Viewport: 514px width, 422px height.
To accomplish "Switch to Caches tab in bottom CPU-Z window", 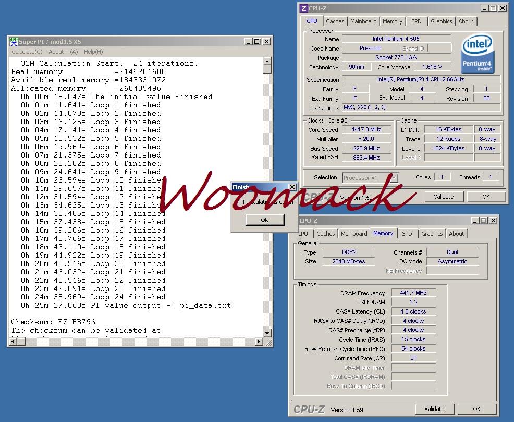I will pos(325,234).
